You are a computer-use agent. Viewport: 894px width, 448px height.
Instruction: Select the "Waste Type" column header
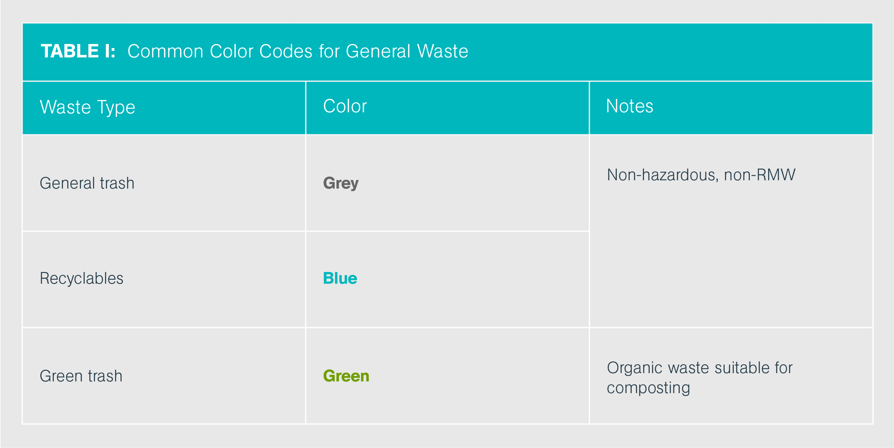click(88, 107)
